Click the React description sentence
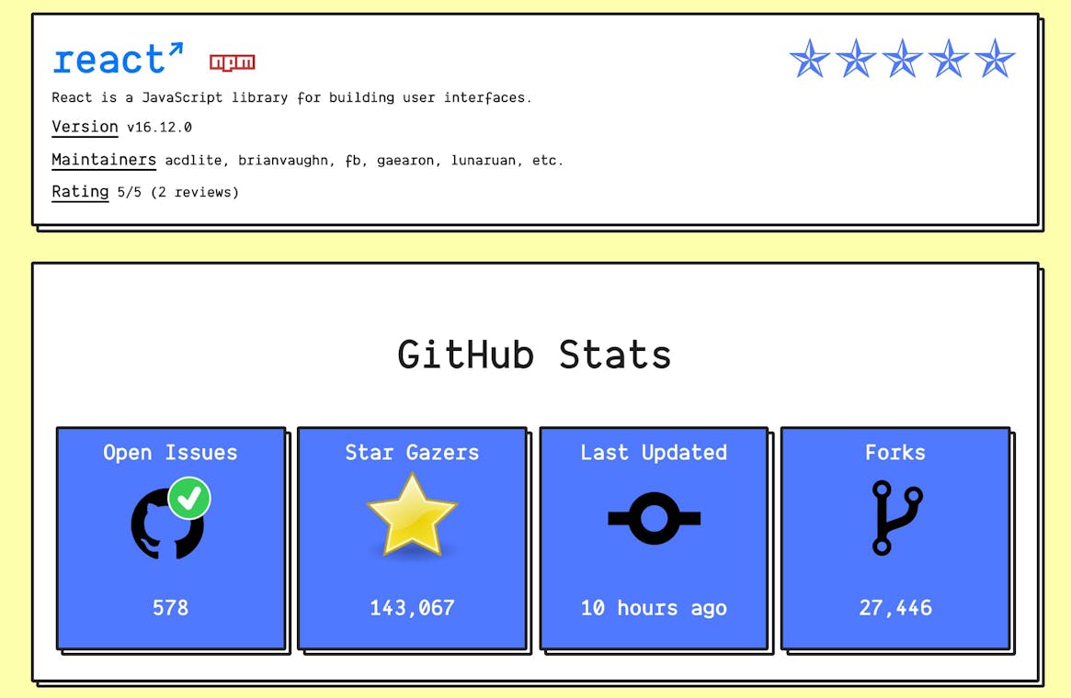 pyautogui.click(x=291, y=97)
